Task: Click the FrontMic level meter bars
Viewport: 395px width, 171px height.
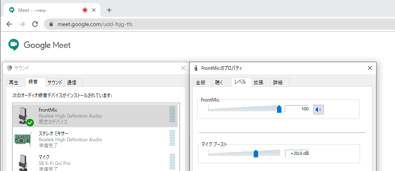Action: (x=172, y=114)
